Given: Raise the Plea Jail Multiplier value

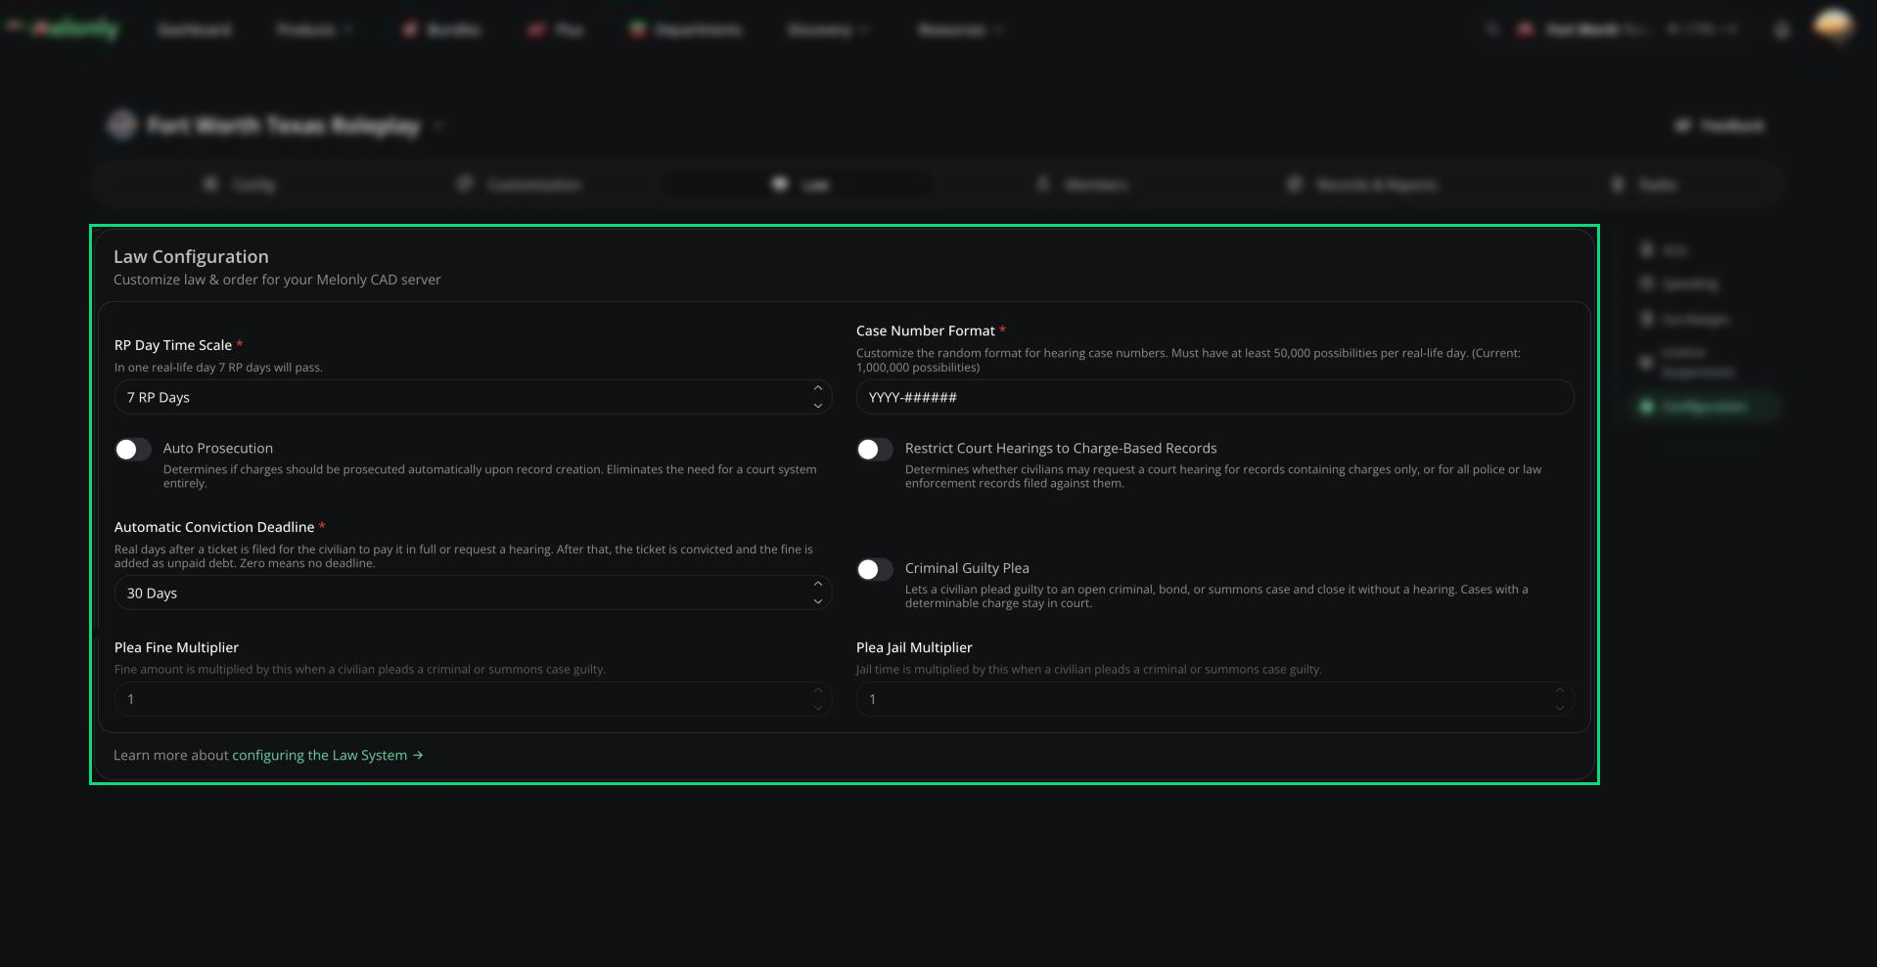Looking at the screenshot, I should coord(1560,691).
